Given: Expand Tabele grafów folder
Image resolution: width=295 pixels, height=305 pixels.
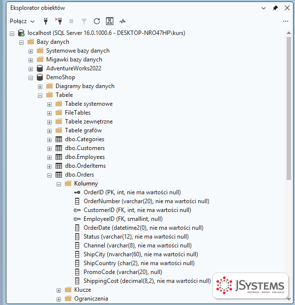Looking at the screenshot, I should click(49, 131).
